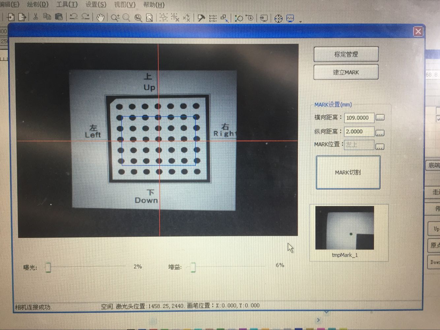Click the 曝光 exposure slider handle
Viewport: 440px width, 330px height.
click(48, 267)
